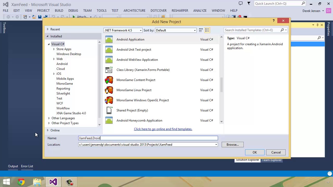Open File Explorer from the taskbar
This screenshot has width=333, height=187.
coord(37,182)
